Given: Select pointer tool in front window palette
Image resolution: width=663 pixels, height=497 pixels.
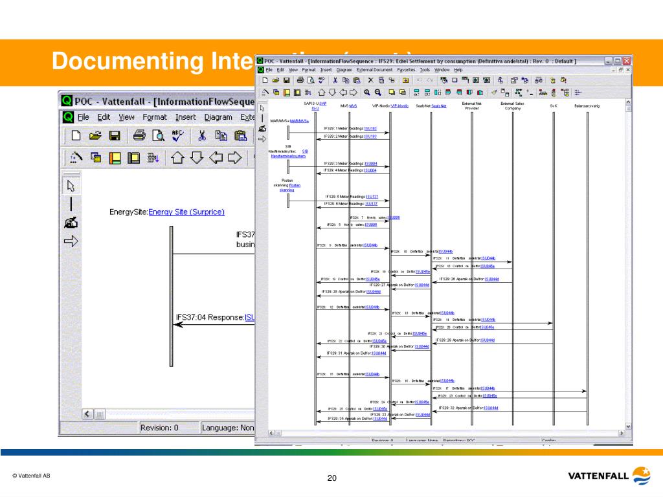Looking at the screenshot, I should [x=262, y=108].
